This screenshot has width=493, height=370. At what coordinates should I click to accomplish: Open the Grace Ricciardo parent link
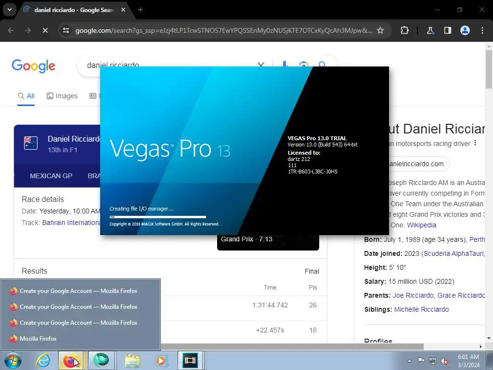tap(461, 295)
